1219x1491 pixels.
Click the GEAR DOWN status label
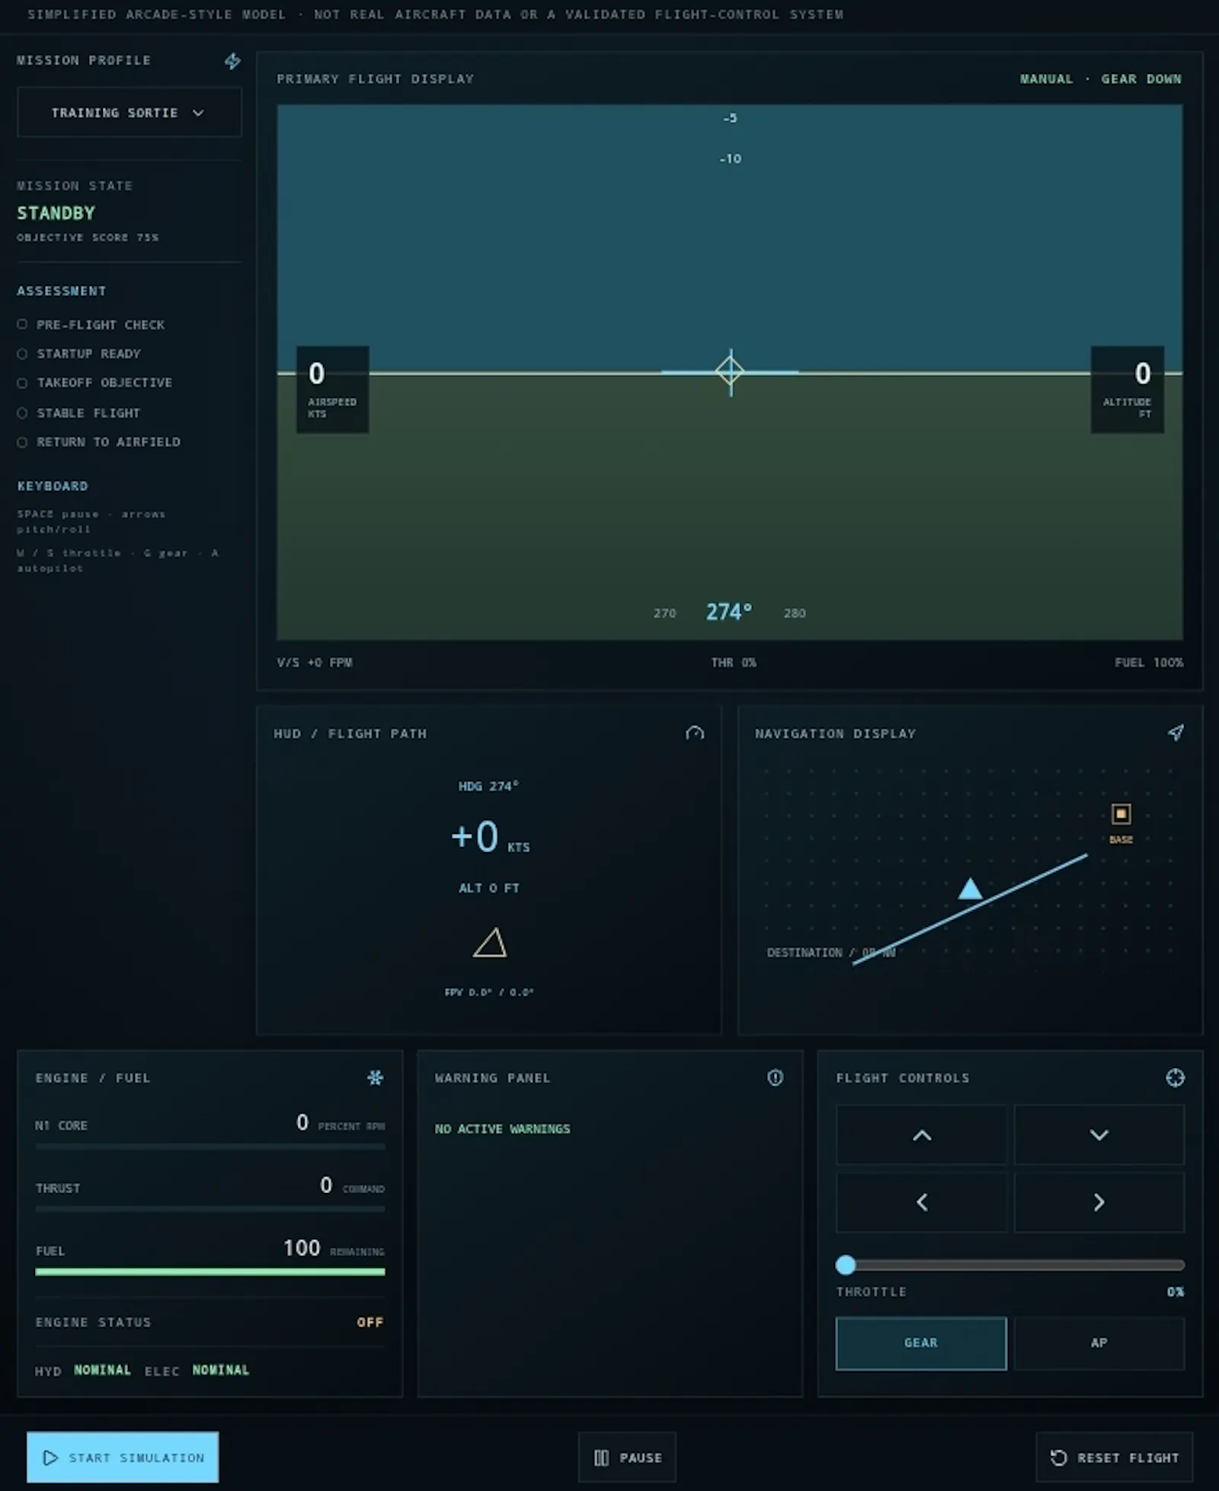click(1141, 79)
